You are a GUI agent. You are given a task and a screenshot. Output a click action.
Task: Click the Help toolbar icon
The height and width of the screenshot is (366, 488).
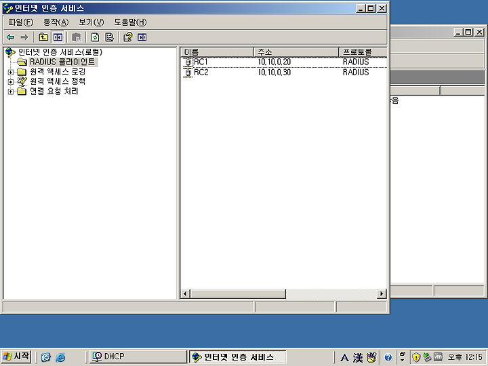tap(128, 37)
